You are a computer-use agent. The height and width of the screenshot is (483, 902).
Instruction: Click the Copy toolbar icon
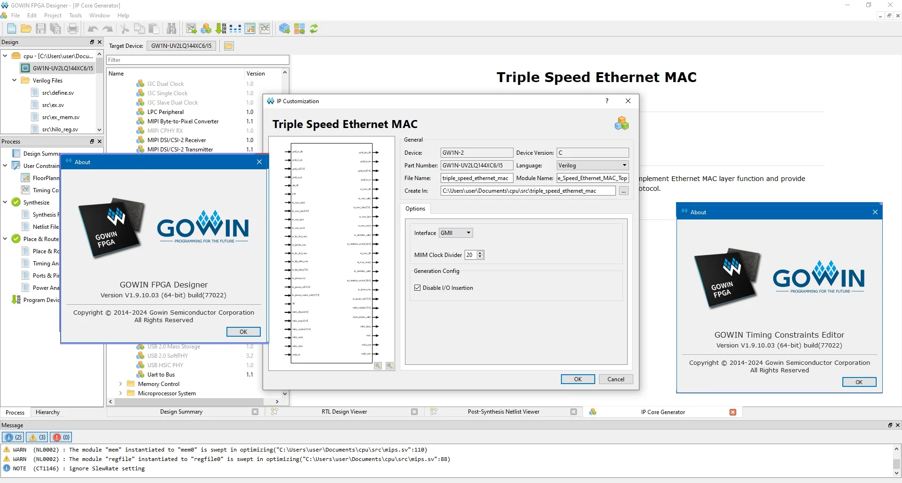tap(140, 29)
